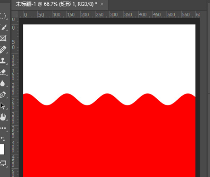Select the Blur tool droplet icon

click(2, 83)
